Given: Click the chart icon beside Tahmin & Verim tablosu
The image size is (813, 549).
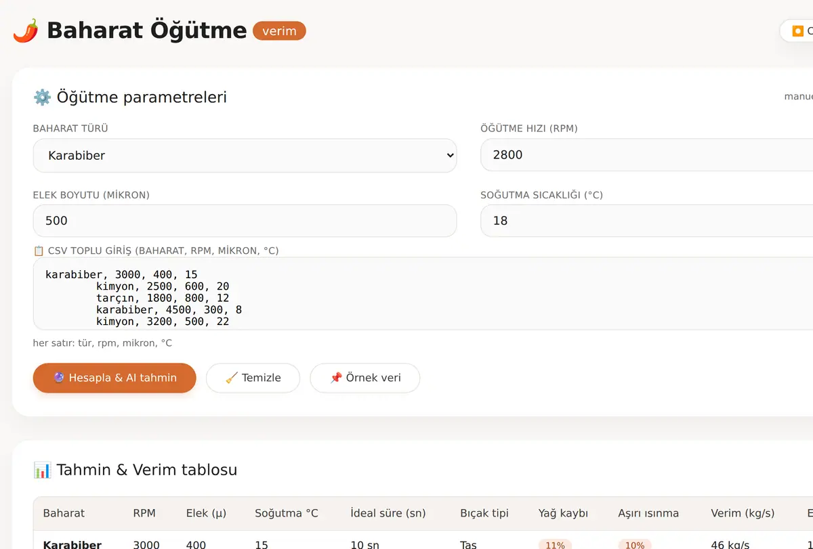Looking at the screenshot, I should pyautogui.click(x=42, y=470).
